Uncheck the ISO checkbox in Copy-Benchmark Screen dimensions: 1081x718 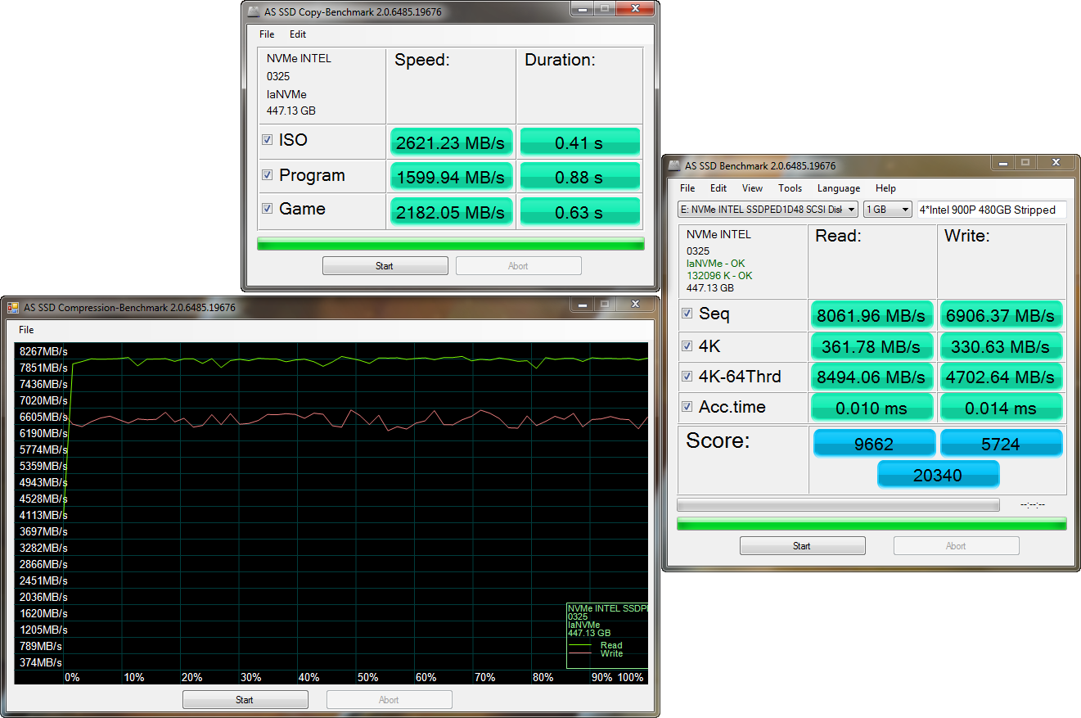(x=267, y=140)
